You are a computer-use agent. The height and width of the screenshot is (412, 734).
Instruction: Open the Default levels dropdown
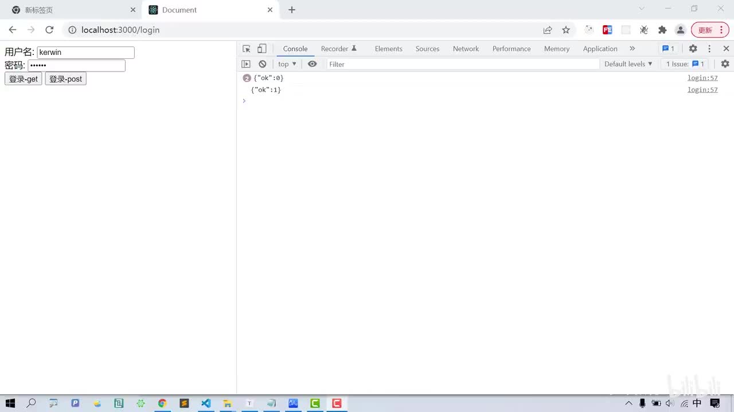(628, 64)
